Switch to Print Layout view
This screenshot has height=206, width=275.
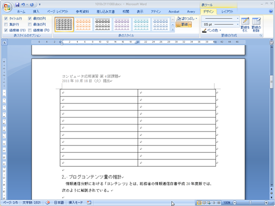[x=199, y=203]
